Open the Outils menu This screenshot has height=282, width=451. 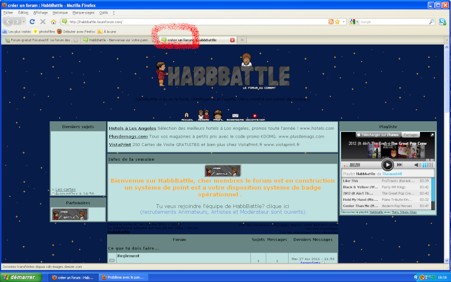[x=104, y=12]
